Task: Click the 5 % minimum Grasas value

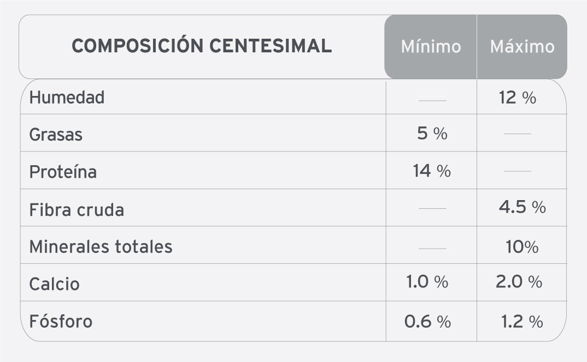Action: [x=432, y=134]
